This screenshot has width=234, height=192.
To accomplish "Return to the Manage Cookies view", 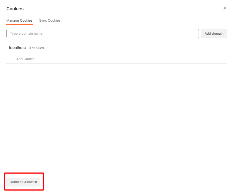I will 19,21.
